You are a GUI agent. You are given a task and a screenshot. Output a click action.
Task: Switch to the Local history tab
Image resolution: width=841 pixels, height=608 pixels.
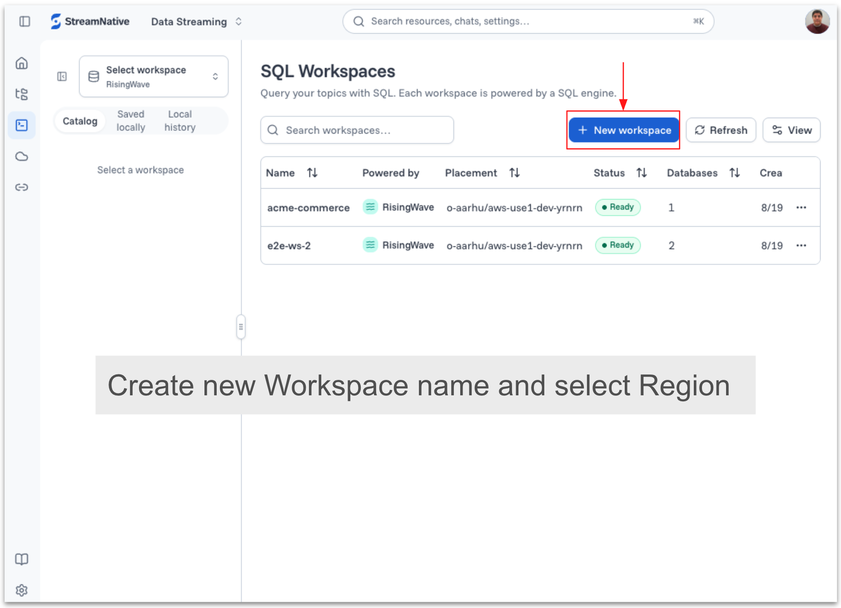pos(180,121)
